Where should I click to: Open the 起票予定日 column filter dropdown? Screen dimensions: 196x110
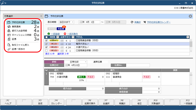click(73, 37)
